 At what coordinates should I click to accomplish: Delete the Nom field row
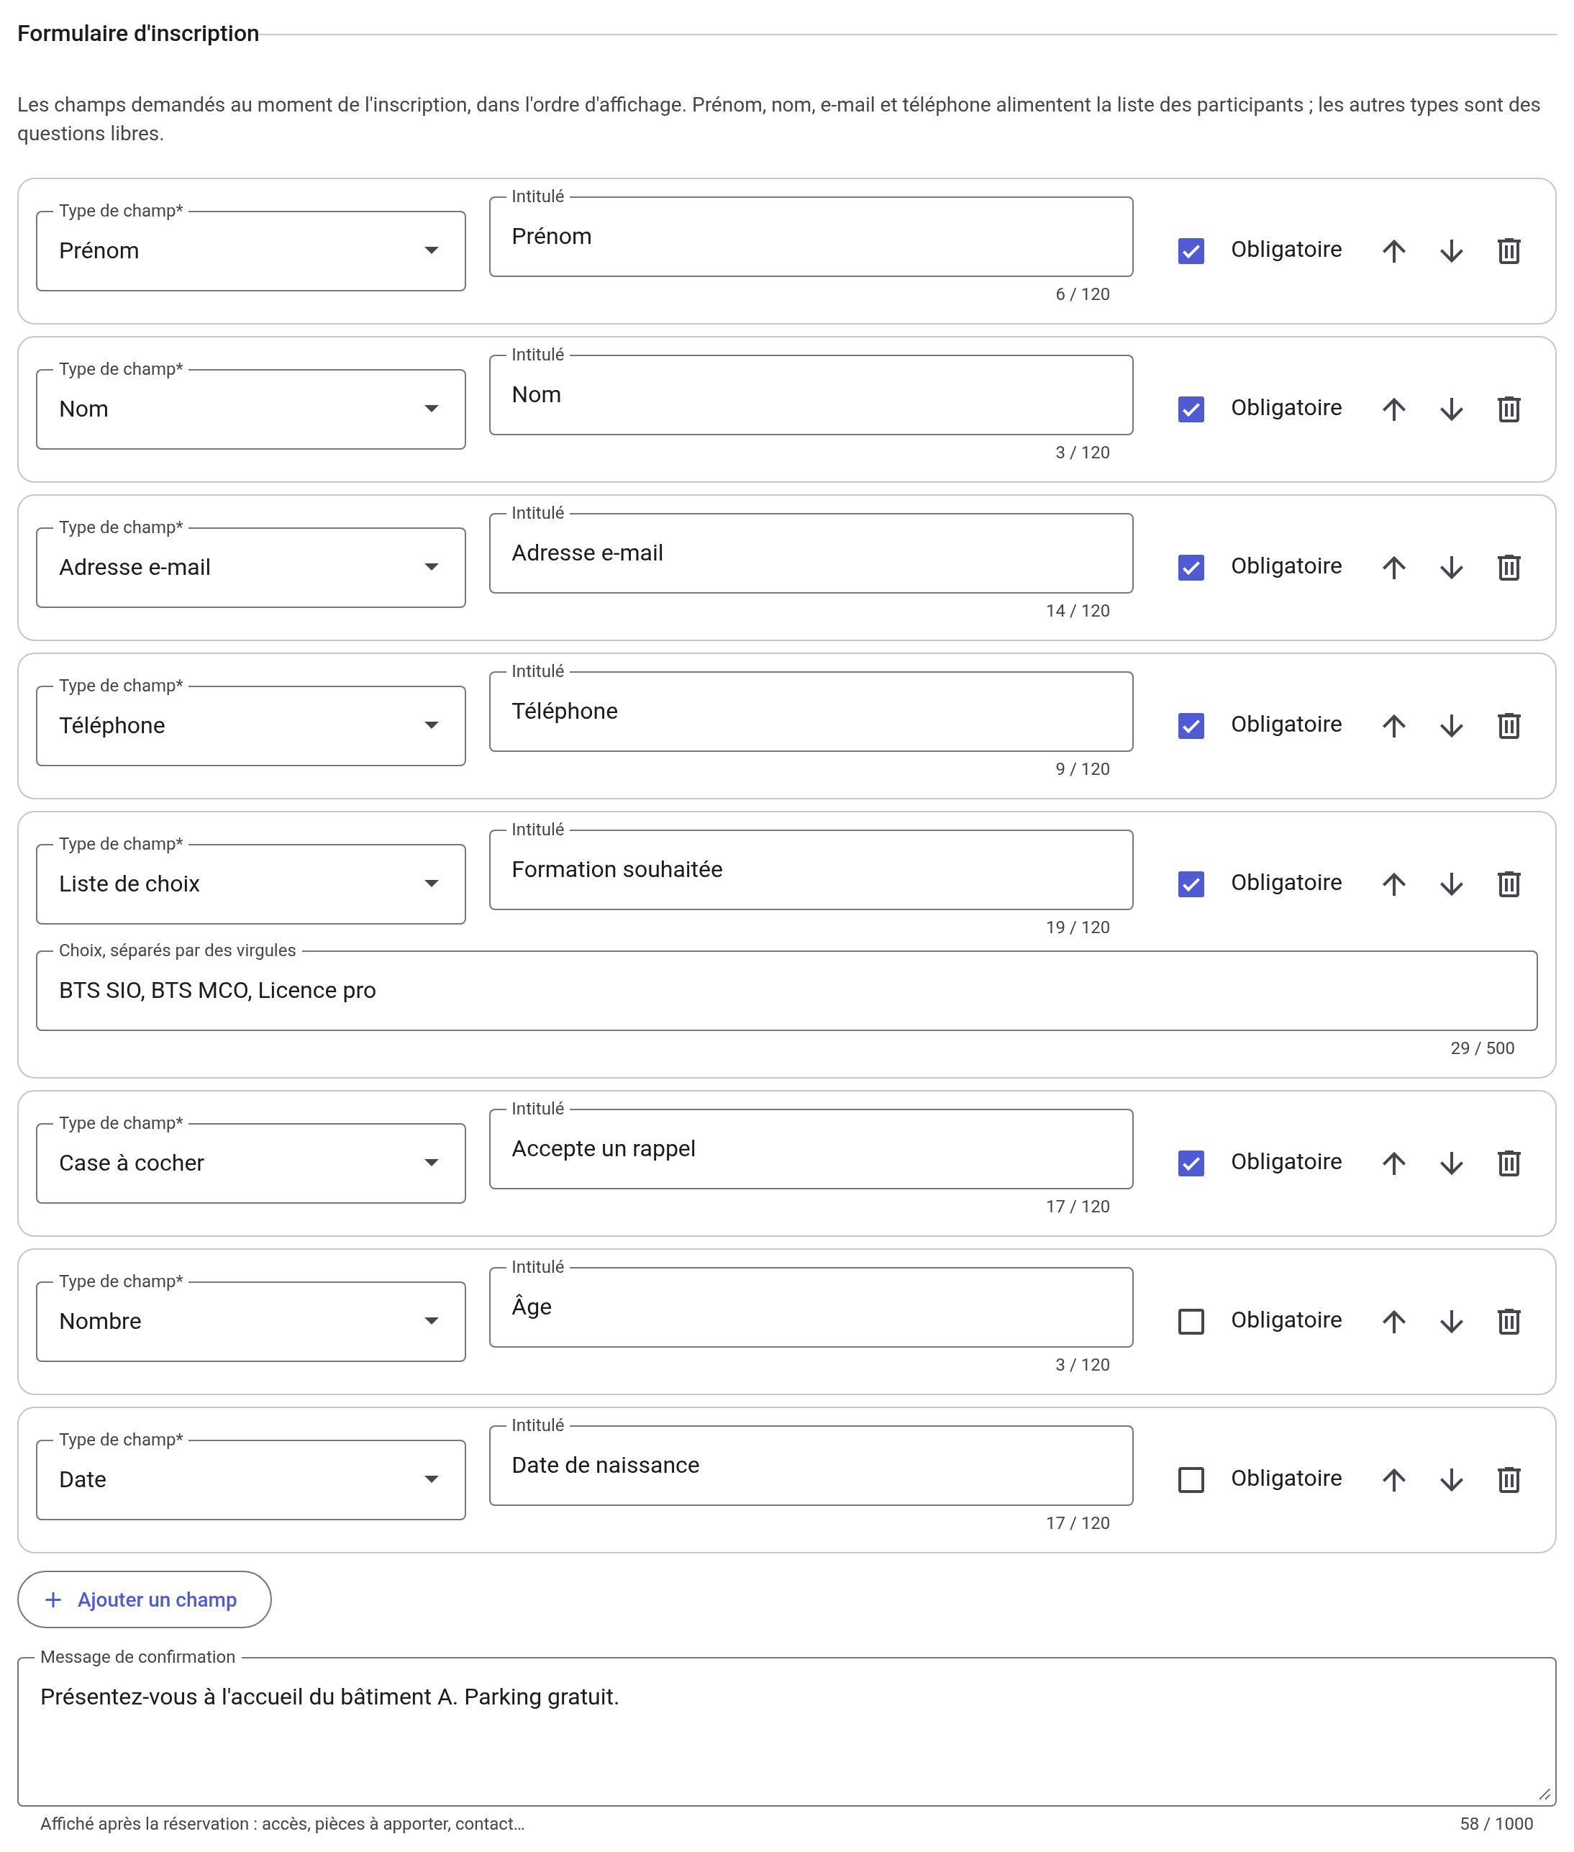pos(1508,409)
